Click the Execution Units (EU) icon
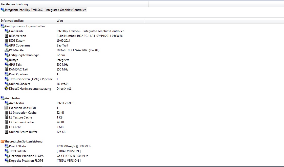The image size is (284, 167). coord(7,108)
